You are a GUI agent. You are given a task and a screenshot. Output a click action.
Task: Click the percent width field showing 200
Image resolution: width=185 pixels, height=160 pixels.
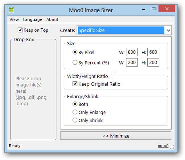coord(132,62)
